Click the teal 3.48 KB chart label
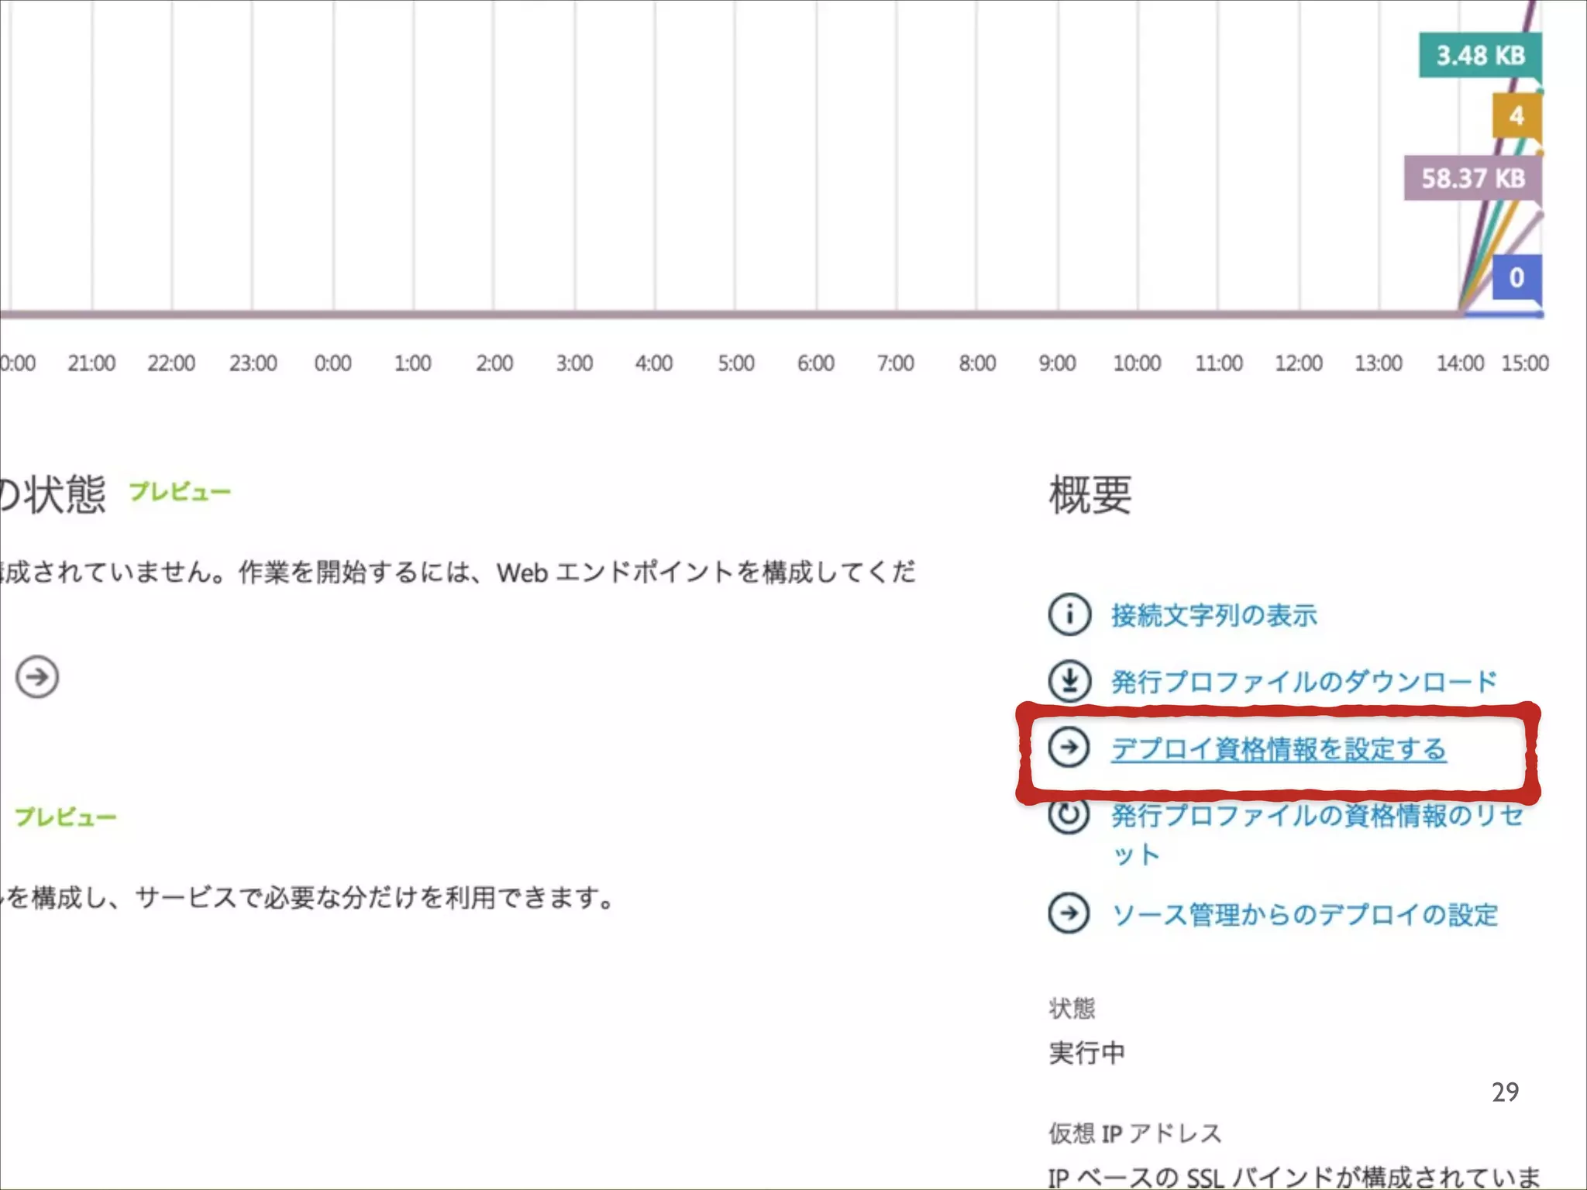Viewport: 1587px width, 1190px height. 1479,56
